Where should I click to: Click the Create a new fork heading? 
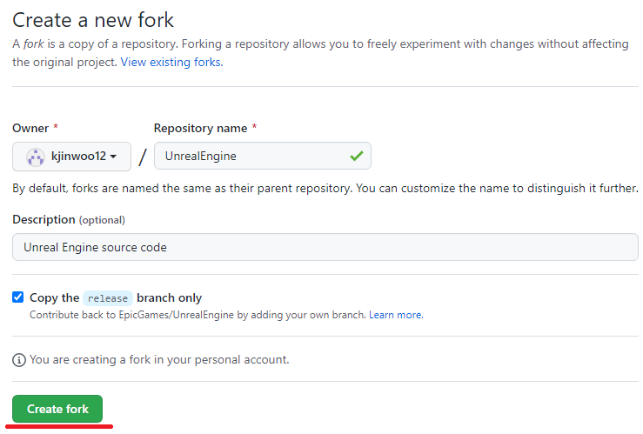(93, 20)
